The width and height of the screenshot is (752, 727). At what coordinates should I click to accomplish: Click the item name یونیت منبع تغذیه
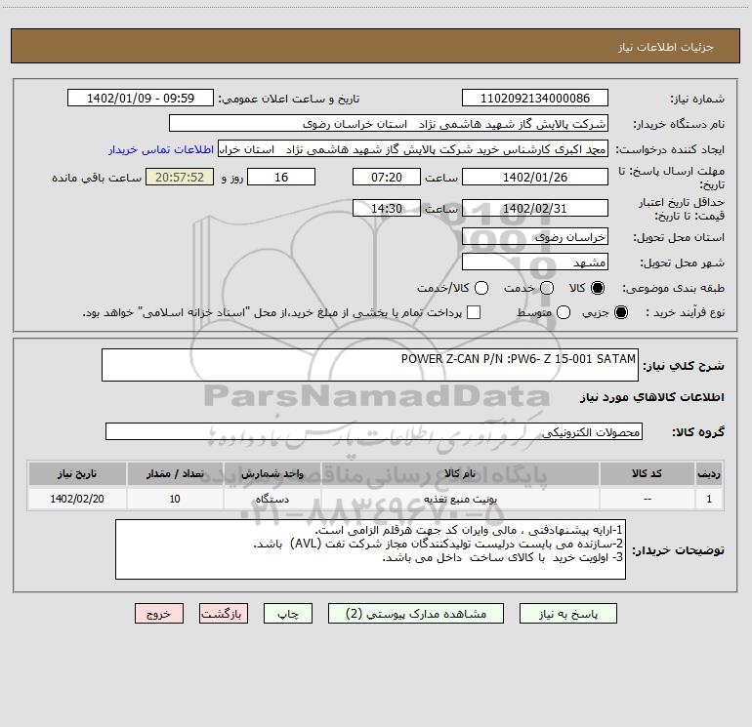[460, 499]
